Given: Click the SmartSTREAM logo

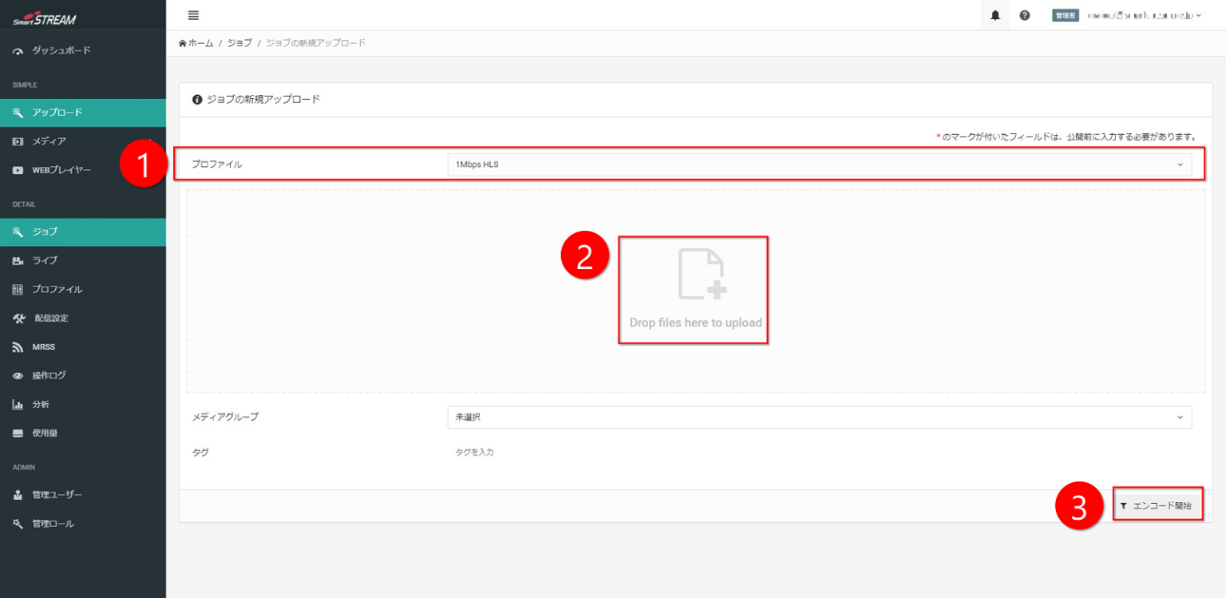Looking at the screenshot, I should pyautogui.click(x=45, y=18).
